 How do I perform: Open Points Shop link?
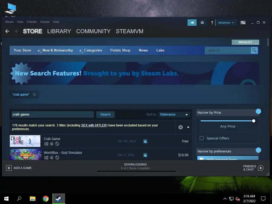coord(120,50)
